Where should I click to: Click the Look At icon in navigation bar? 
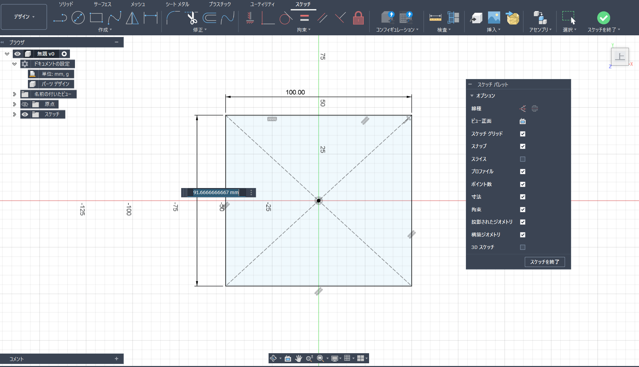(x=288, y=358)
